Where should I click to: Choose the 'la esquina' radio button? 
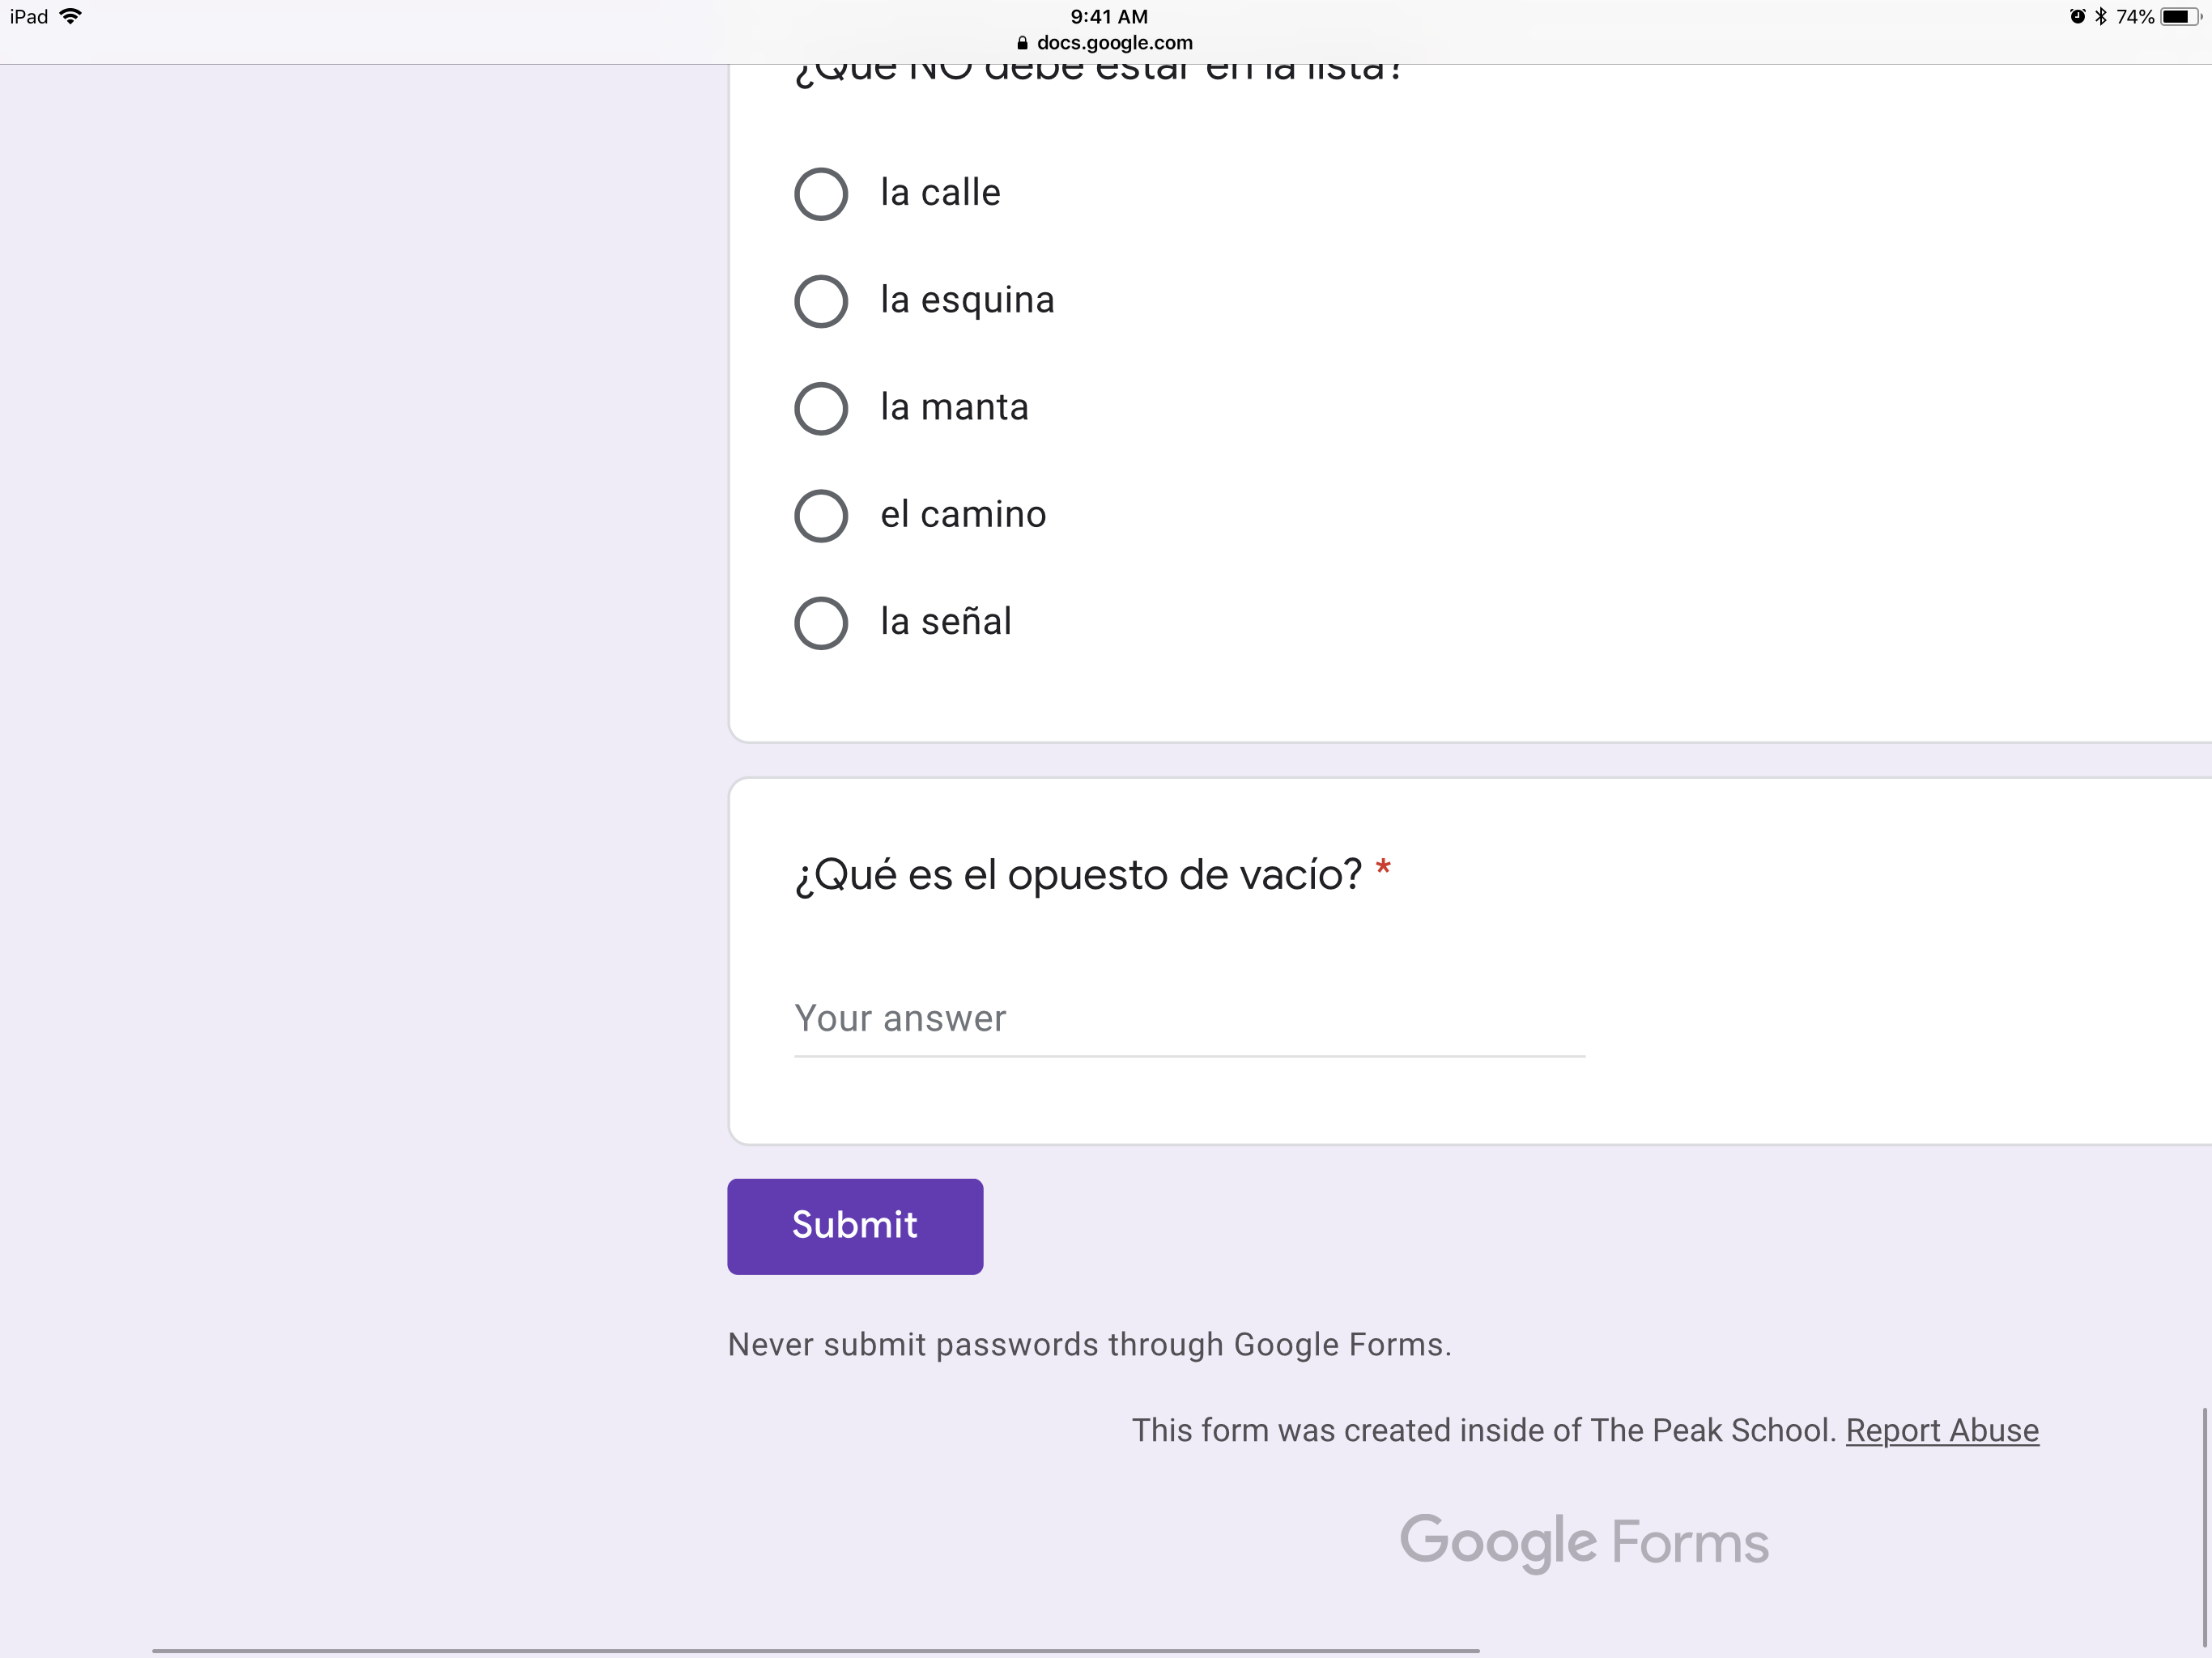click(x=820, y=301)
